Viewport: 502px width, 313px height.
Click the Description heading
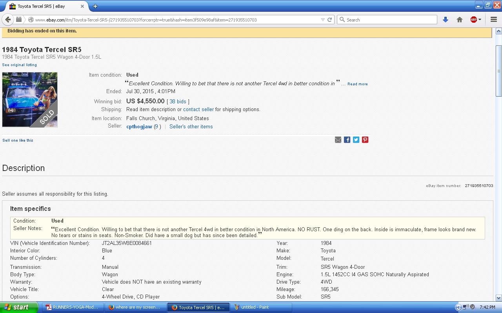click(24, 168)
